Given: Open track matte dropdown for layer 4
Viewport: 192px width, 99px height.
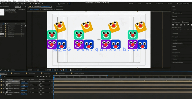Looking at the screenshot, I should [x=34, y=92].
